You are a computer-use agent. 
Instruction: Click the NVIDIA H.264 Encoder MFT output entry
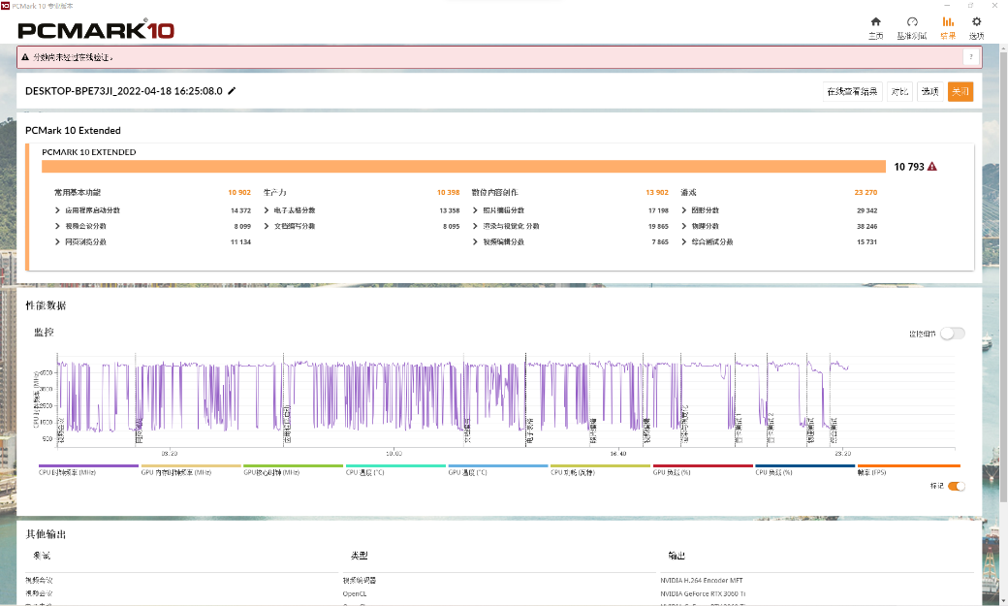coord(702,580)
